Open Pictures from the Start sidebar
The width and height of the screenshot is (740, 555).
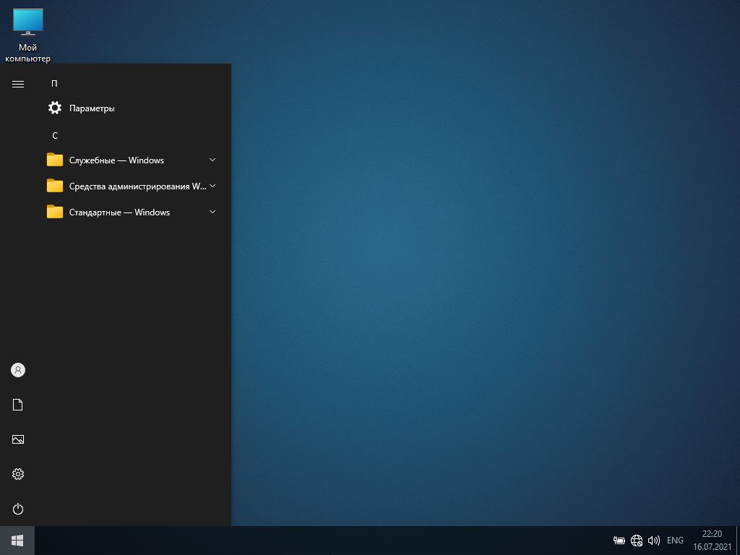point(18,439)
